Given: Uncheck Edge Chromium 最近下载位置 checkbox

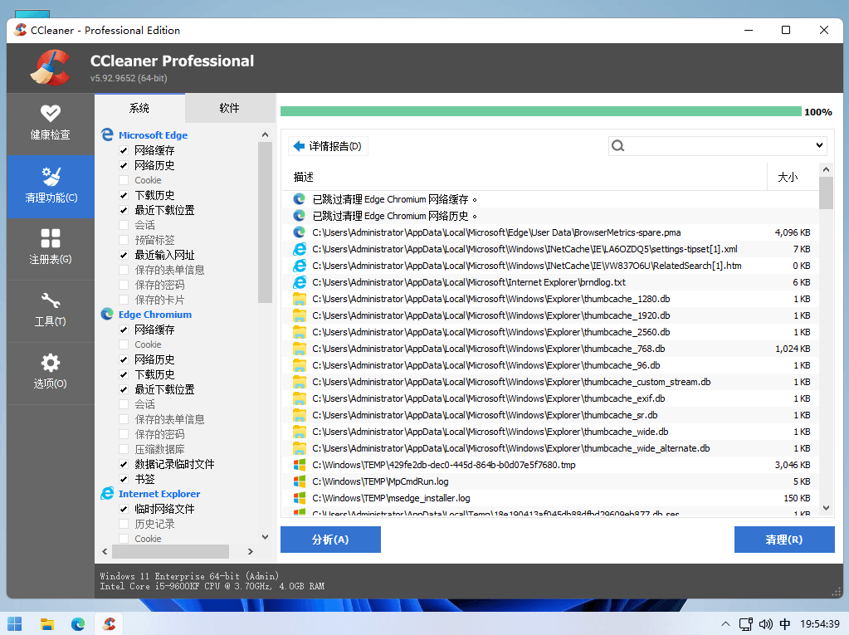Looking at the screenshot, I should tap(124, 389).
